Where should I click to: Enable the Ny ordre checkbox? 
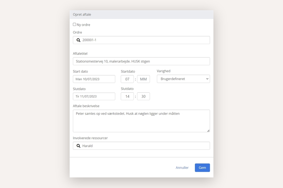coord(74,25)
